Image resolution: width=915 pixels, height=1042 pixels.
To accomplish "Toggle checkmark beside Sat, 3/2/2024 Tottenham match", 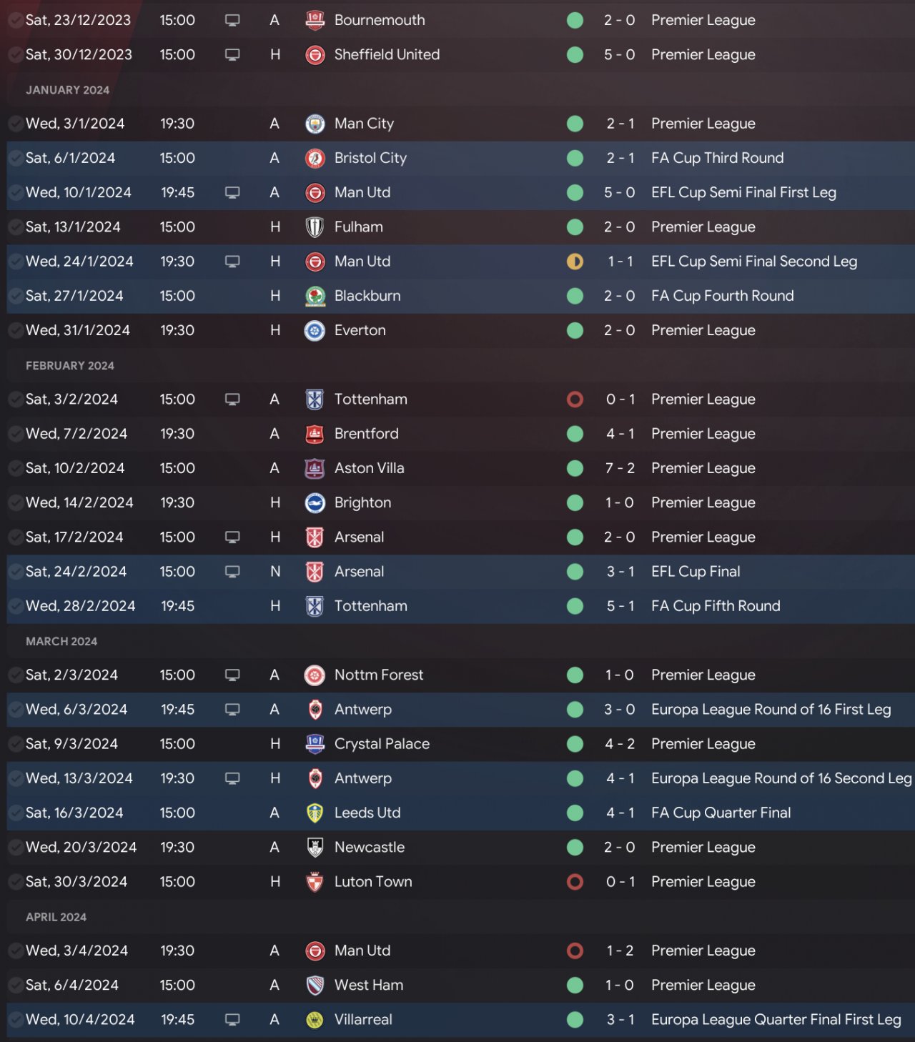I will 15,400.
